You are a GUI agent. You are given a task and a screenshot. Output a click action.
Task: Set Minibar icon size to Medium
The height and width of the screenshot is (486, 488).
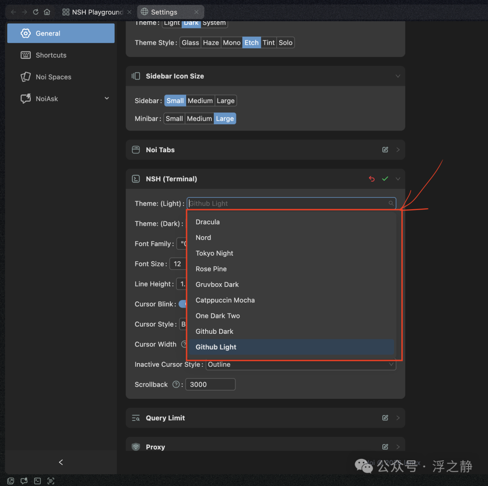[x=200, y=118]
